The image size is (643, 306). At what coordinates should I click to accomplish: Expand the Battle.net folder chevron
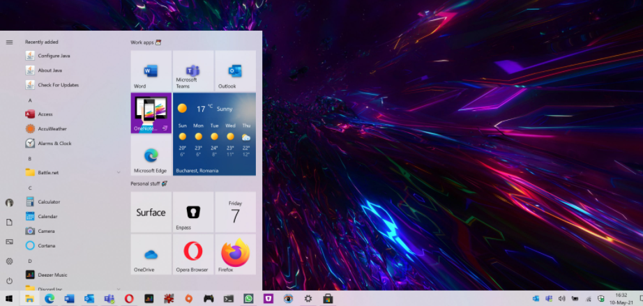119,172
